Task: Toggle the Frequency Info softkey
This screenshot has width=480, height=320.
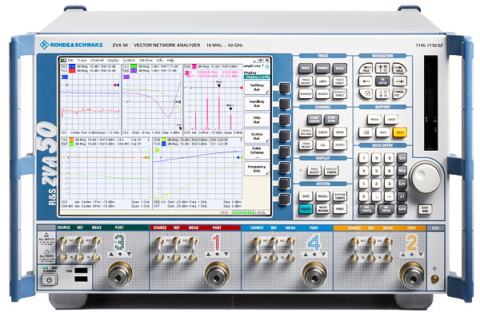Action: click(257, 169)
